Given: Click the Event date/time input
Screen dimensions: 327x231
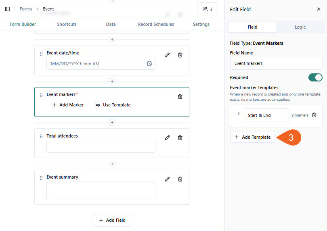Looking at the screenshot, I should (101, 64).
